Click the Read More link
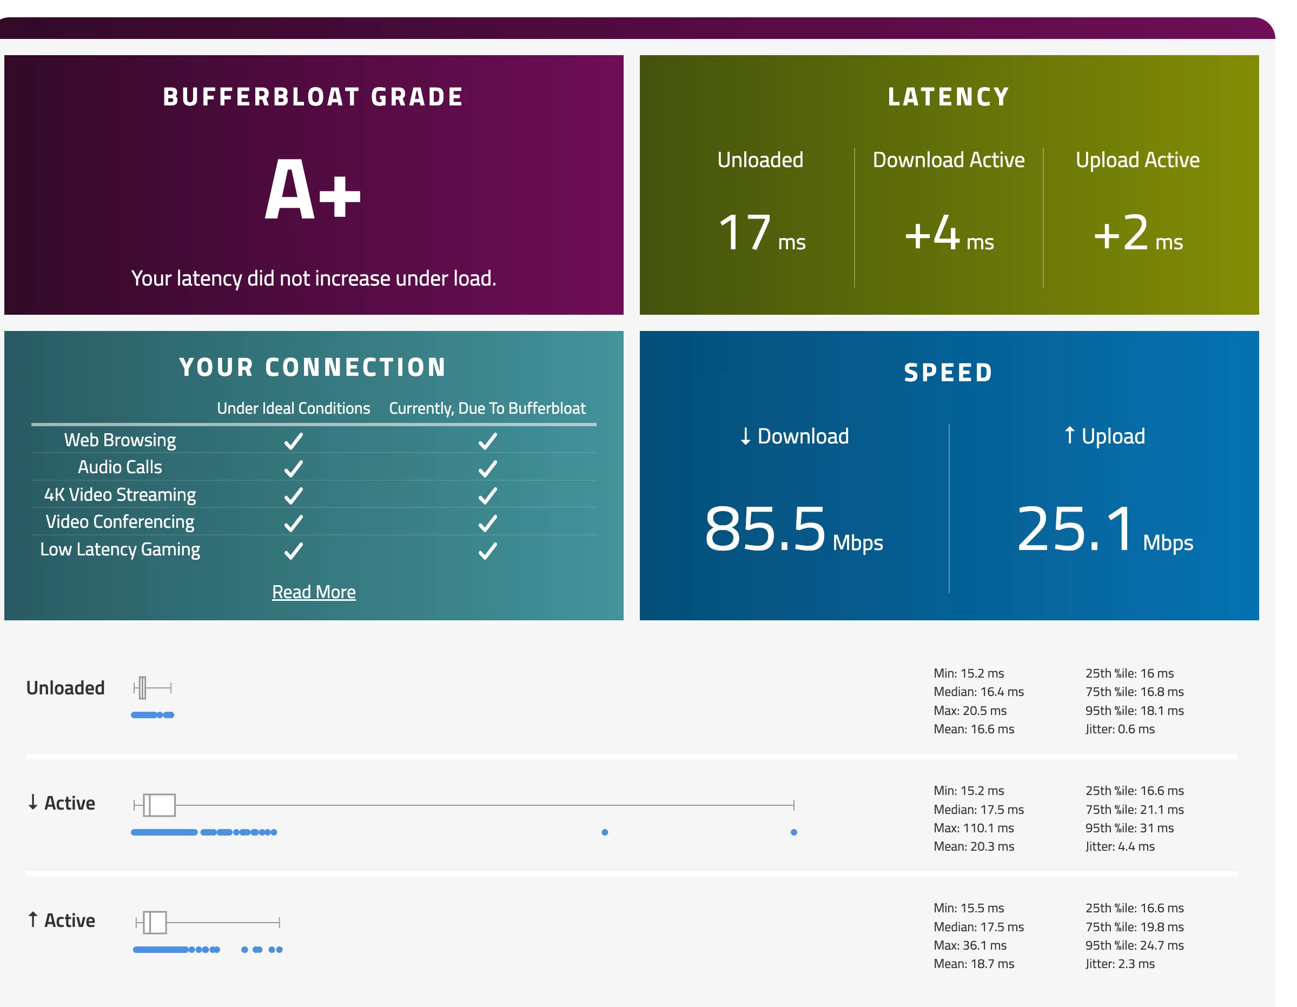The image size is (1297, 1007). (314, 592)
